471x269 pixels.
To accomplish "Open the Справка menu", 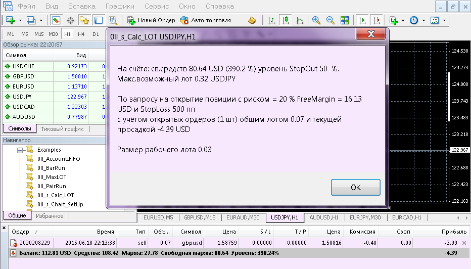I will 219,6.
